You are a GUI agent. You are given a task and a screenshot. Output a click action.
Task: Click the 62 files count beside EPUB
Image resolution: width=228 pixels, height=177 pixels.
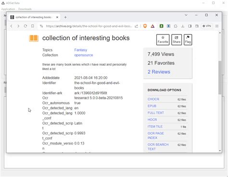(x=182, y=106)
